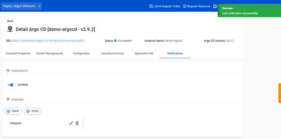Add a Slack notification channel
The height and width of the screenshot is (139, 281).
(x=13, y=111)
